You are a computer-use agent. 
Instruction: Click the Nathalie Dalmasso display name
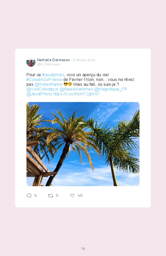53,60
